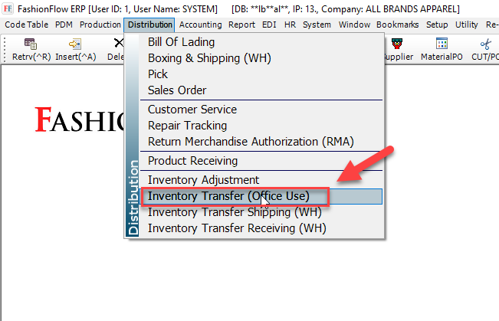Select Inventory Adjustment
The width and height of the screenshot is (499, 321).
click(203, 180)
